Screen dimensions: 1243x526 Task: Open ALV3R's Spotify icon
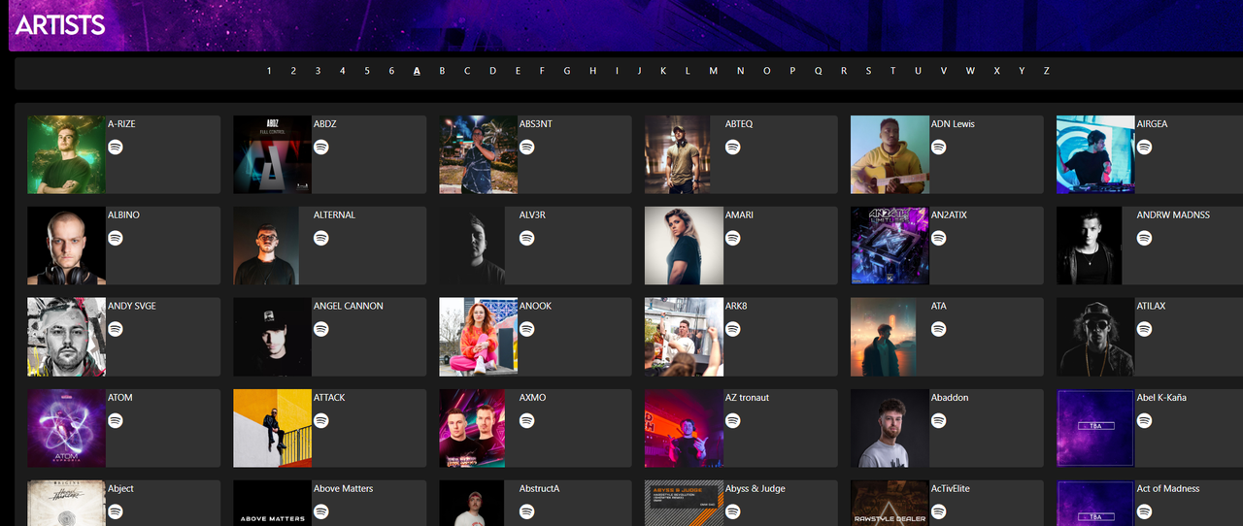(x=527, y=238)
